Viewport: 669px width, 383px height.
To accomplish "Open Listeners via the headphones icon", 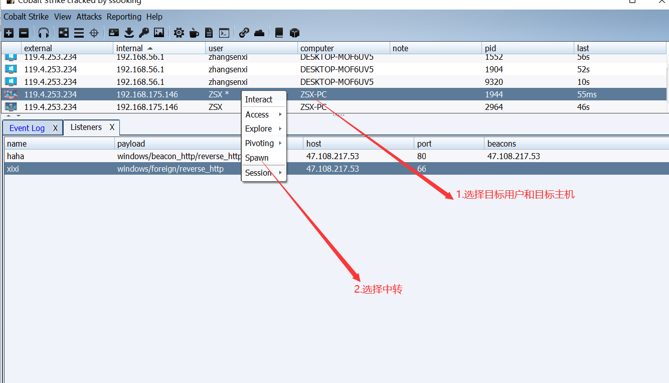I will pyautogui.click(x=44, y=33).
